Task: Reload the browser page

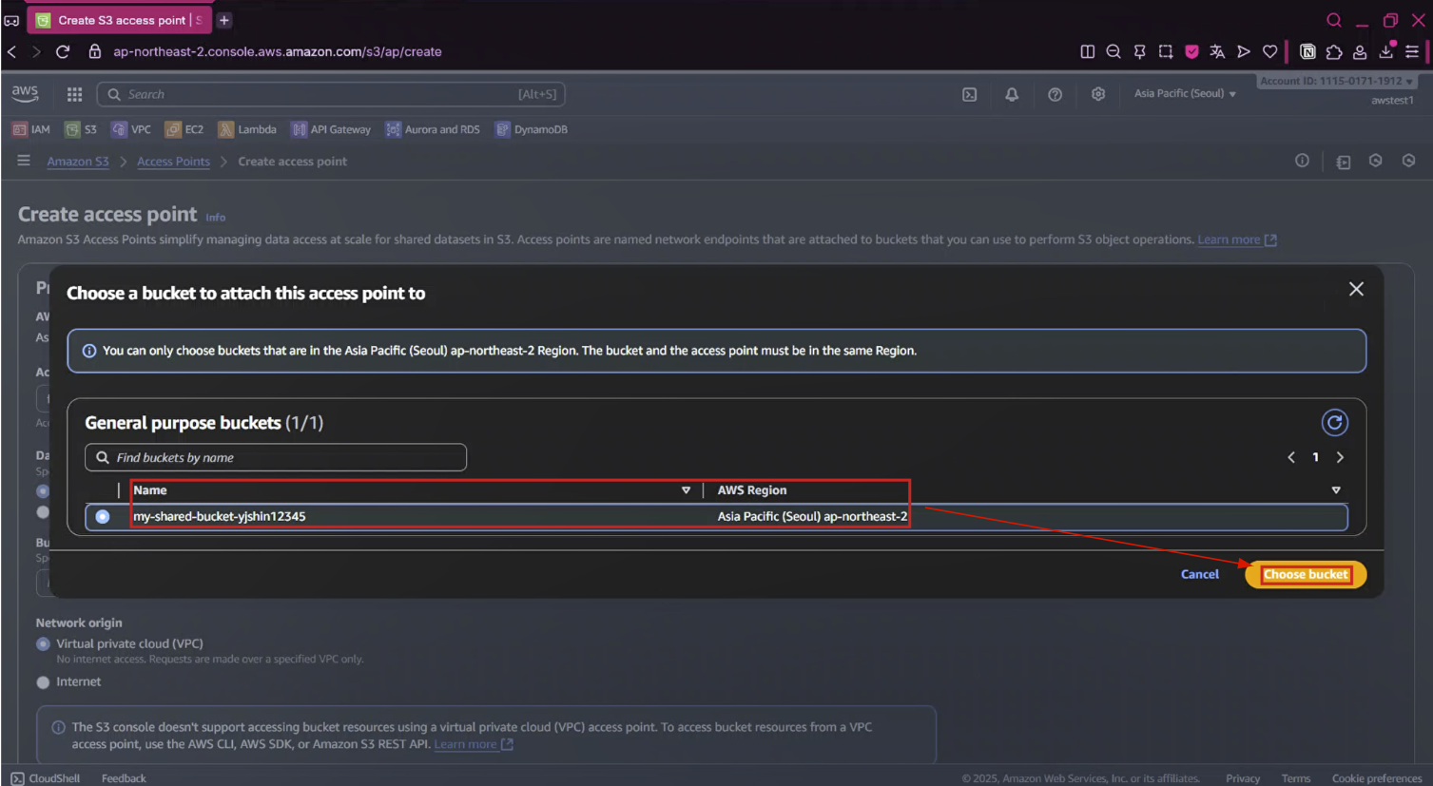Action: tap(63, 51)
